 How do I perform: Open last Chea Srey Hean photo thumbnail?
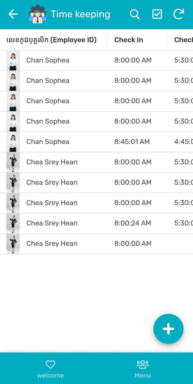pyautogui.click(x=13, y=244)
